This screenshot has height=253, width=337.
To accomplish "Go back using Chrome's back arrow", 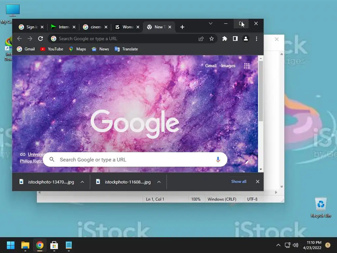I will (x=19, y=39).
